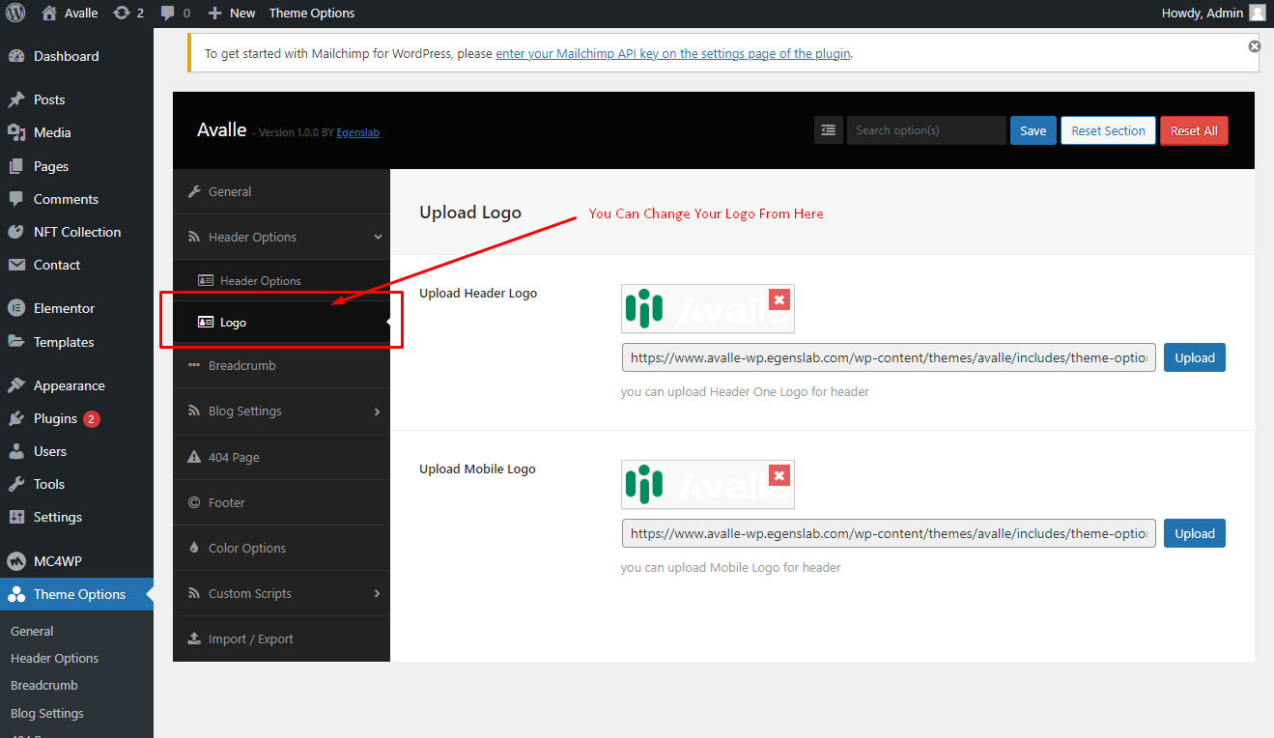1274x738 pixels.
Task: Open the General options tab
Action: pos(281,191)
